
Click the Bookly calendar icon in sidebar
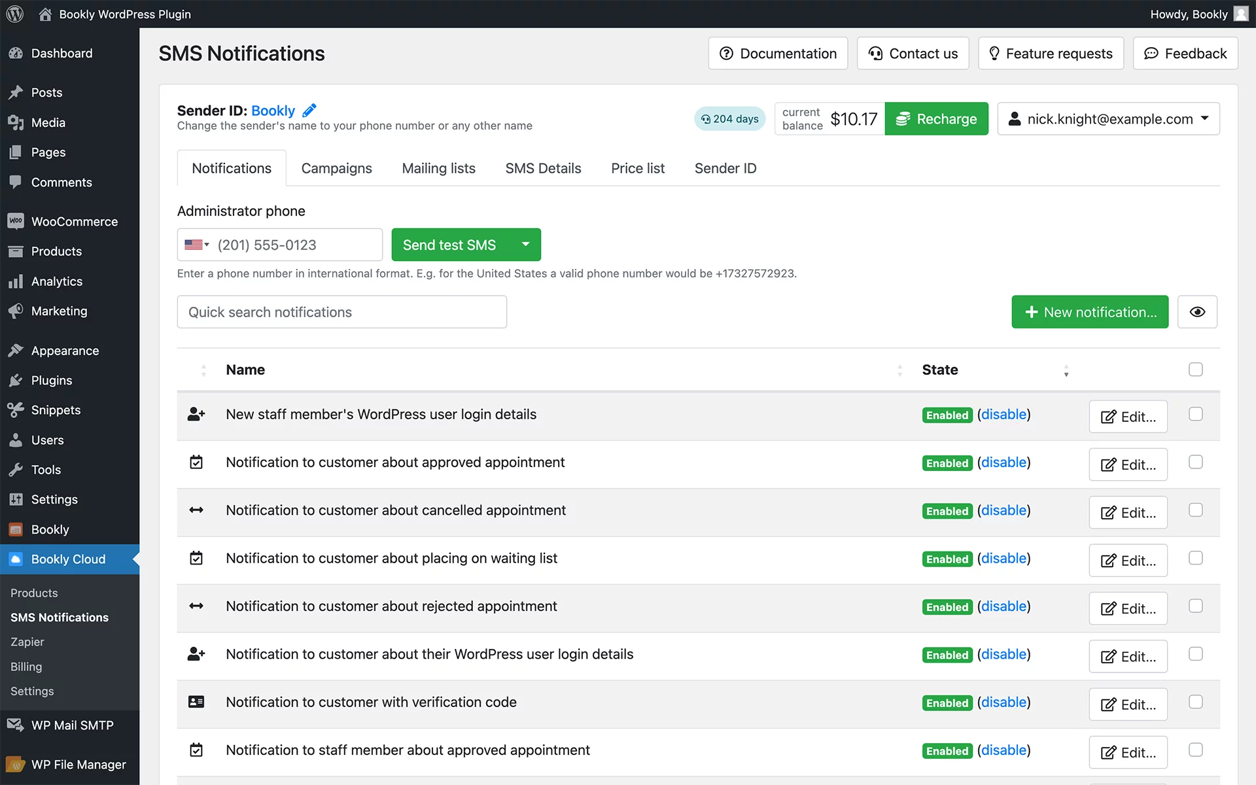(16, 529)
